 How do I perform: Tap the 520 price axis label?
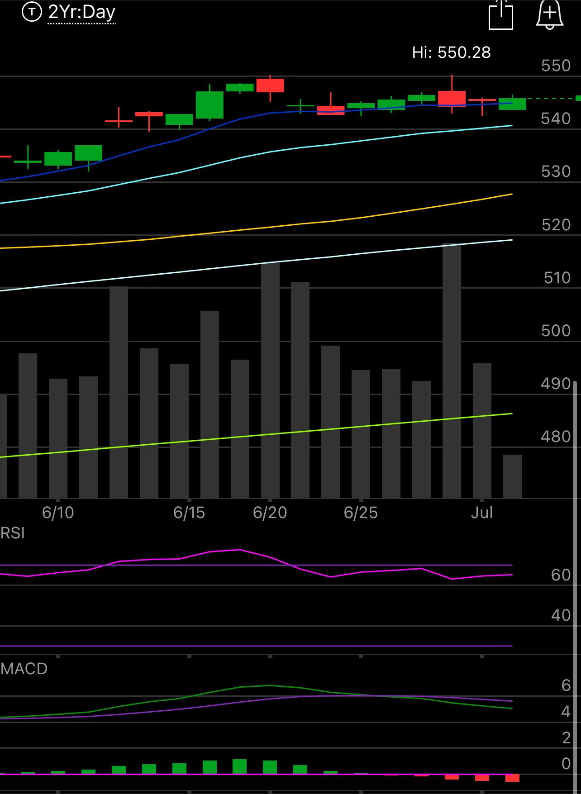[556, 225]
